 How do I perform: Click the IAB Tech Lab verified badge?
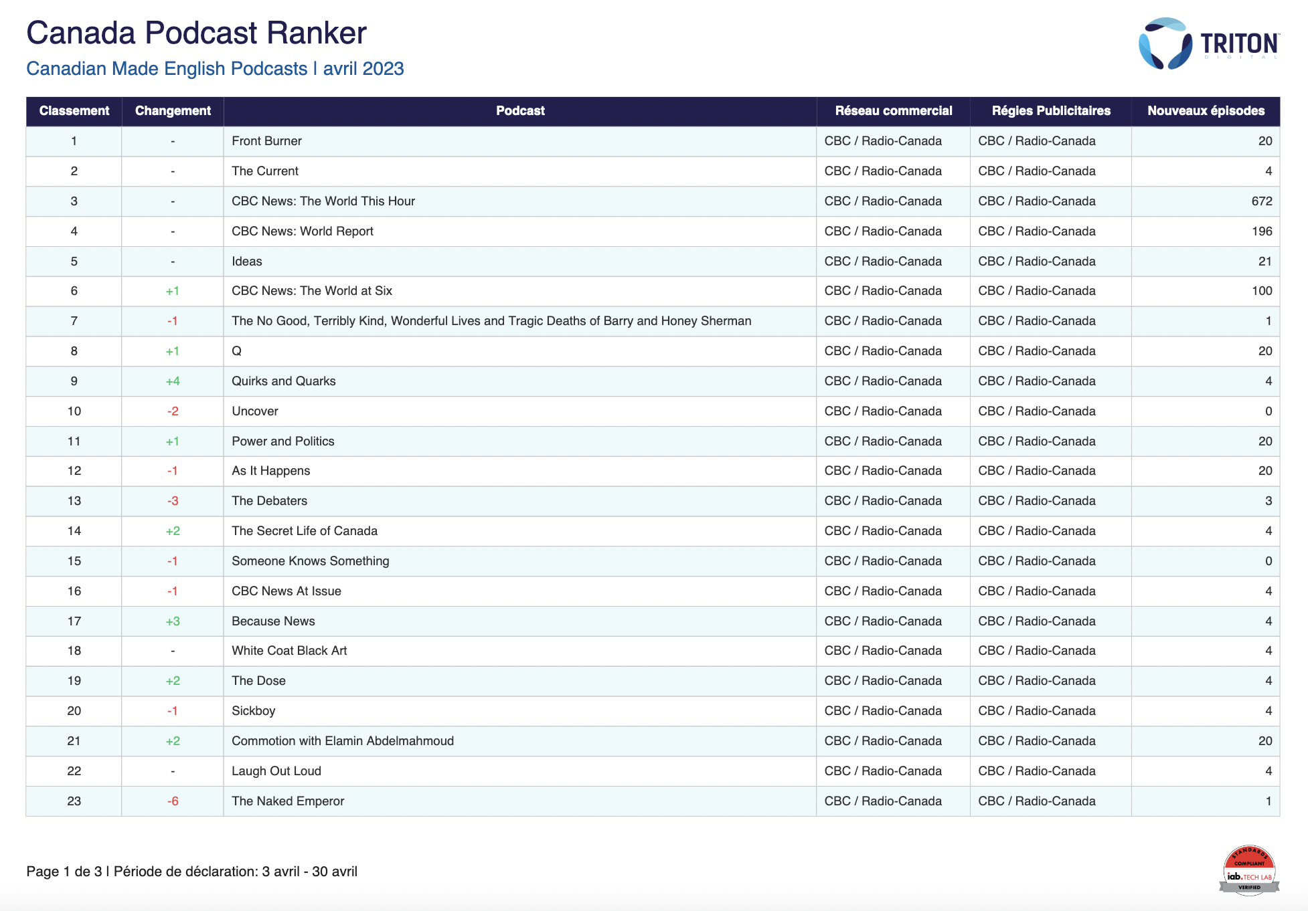tap(1248, 870)
